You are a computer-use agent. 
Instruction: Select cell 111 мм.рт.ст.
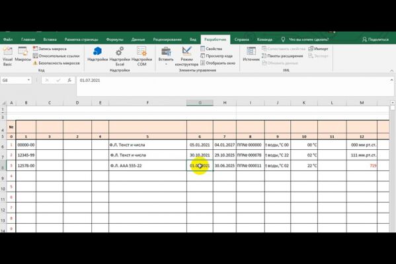pyautogui.click(x=362, y=155)
